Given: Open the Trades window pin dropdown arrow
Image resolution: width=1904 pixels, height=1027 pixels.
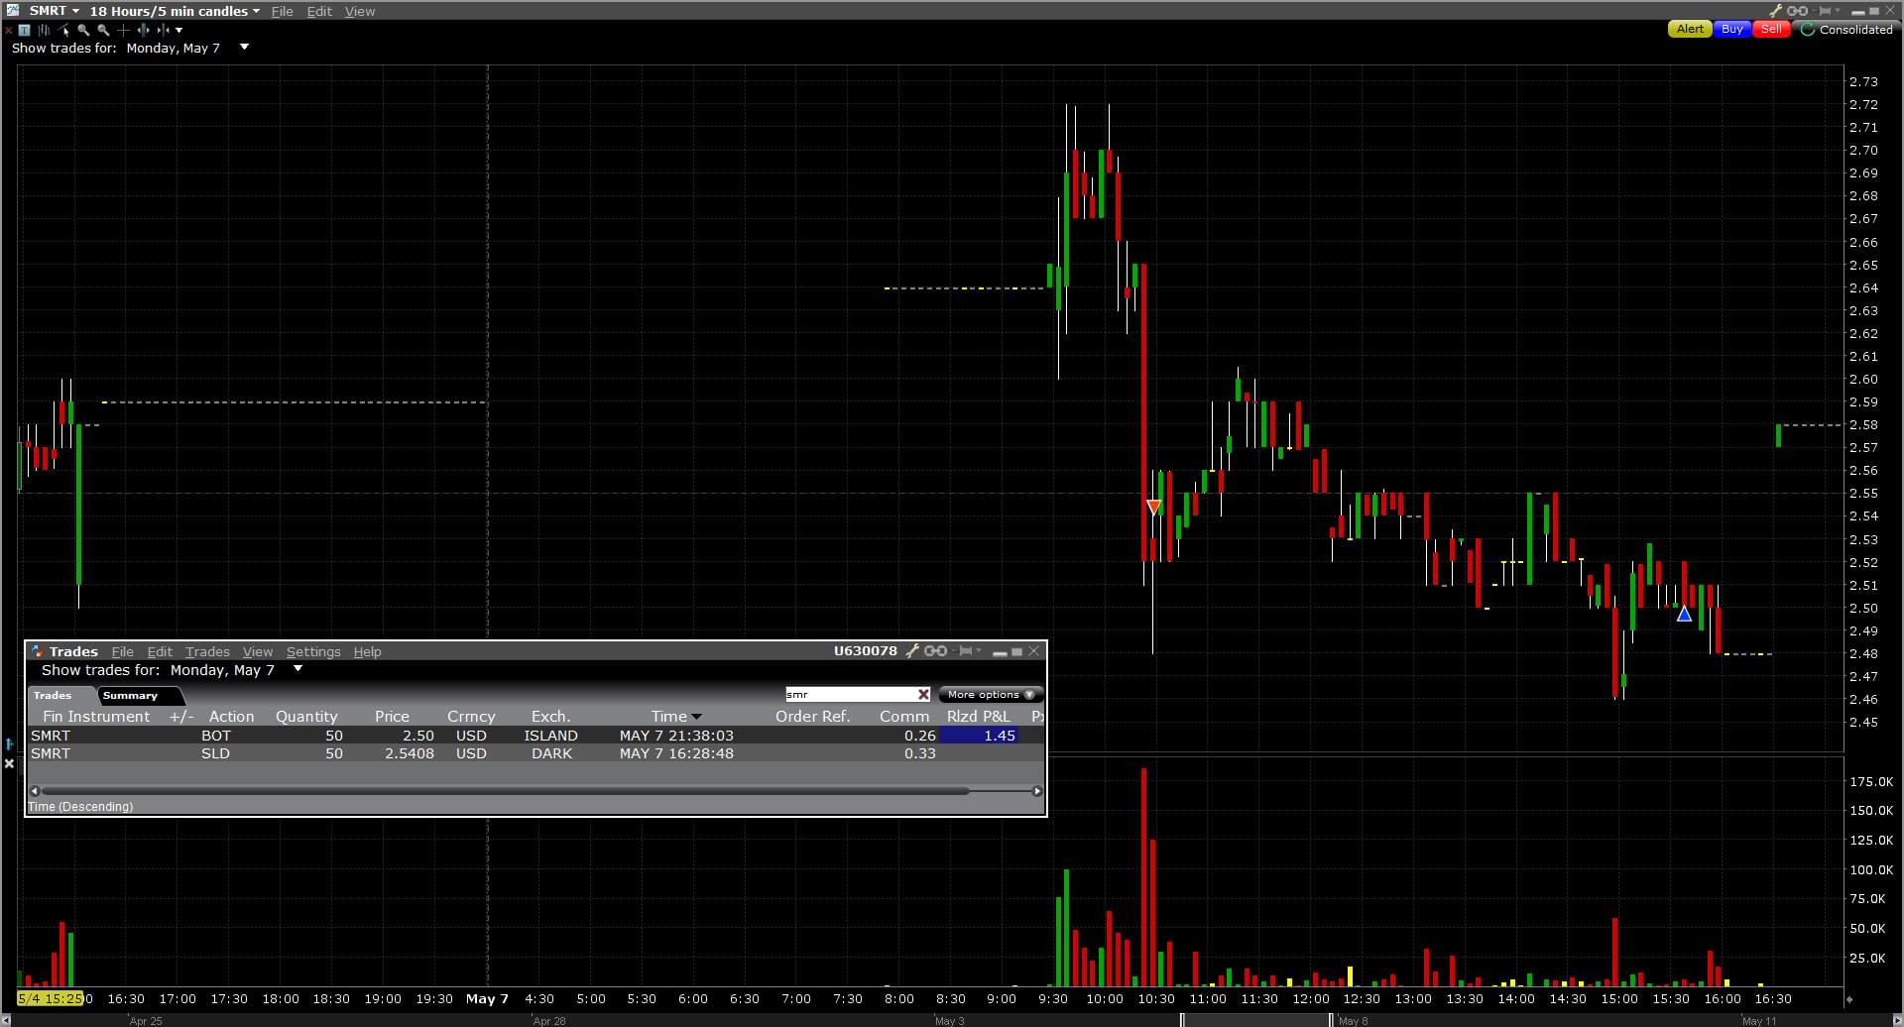Looking at the screenshot, I should (x=978, y=651).
